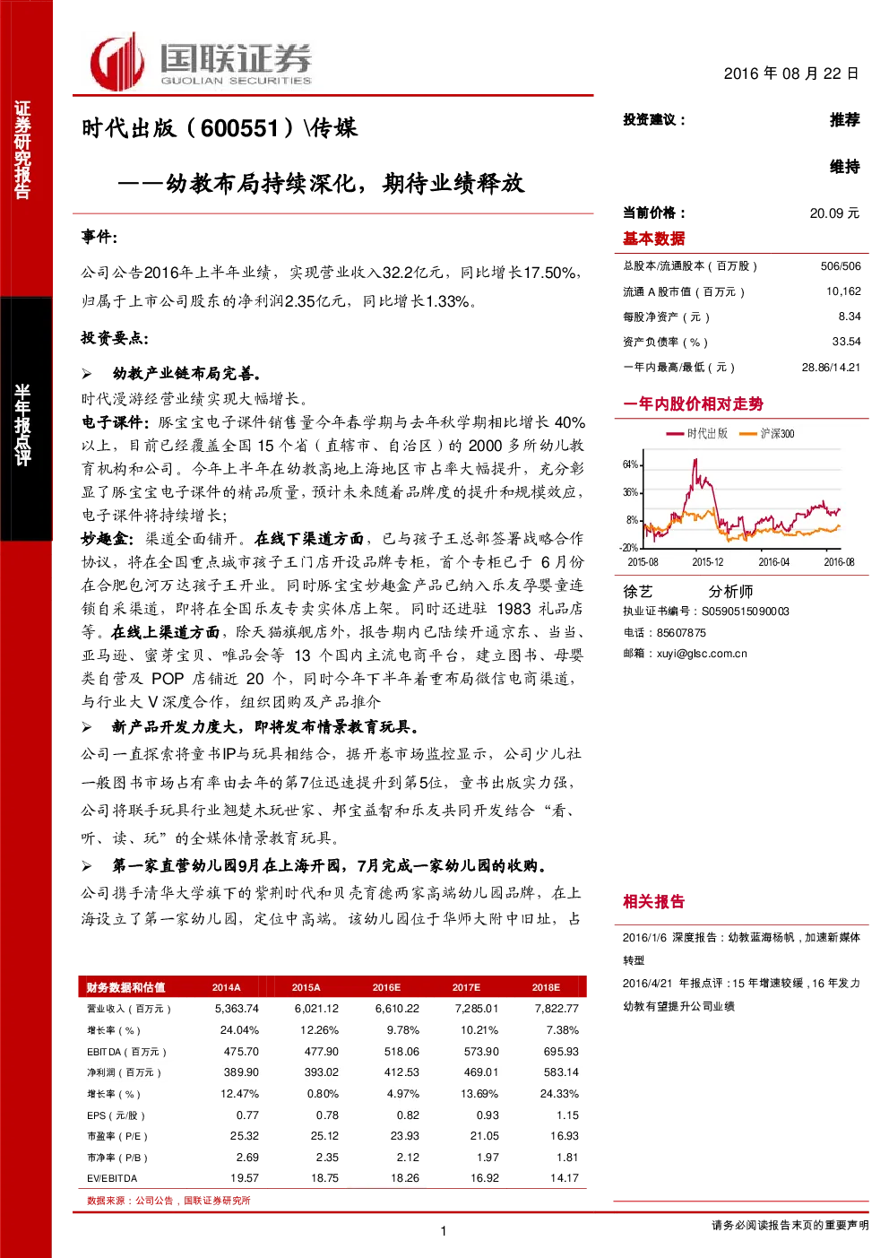The image size is (889, 1258).
Task: Click the EBITDA cell 477.90
Action: click(x=322, y=1052)
